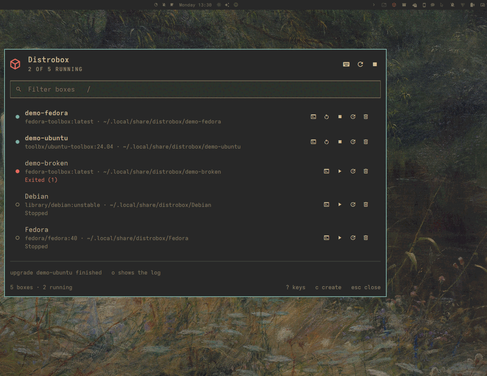Expand the system tray chevron in top bar
This screenshot has width=487, height=376.
pyautogui.click(x=374, y=5)
